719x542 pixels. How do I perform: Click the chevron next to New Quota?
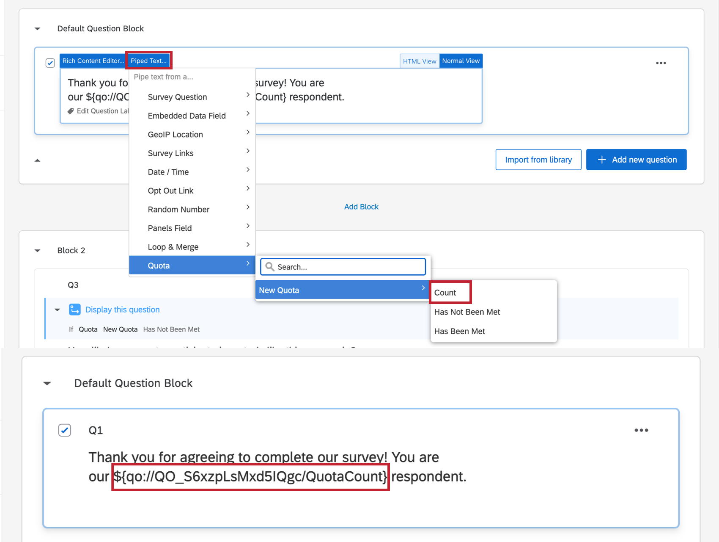click(423, 288)
